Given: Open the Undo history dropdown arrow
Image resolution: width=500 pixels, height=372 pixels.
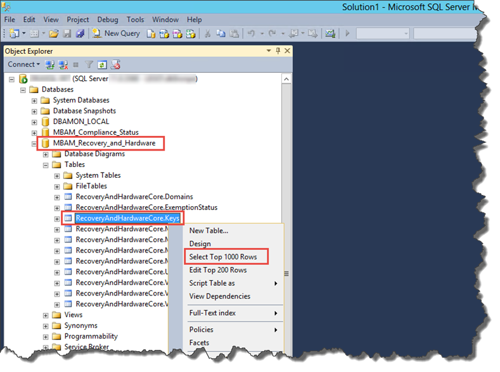Looking at the screenshot, I should pos(262,34).
